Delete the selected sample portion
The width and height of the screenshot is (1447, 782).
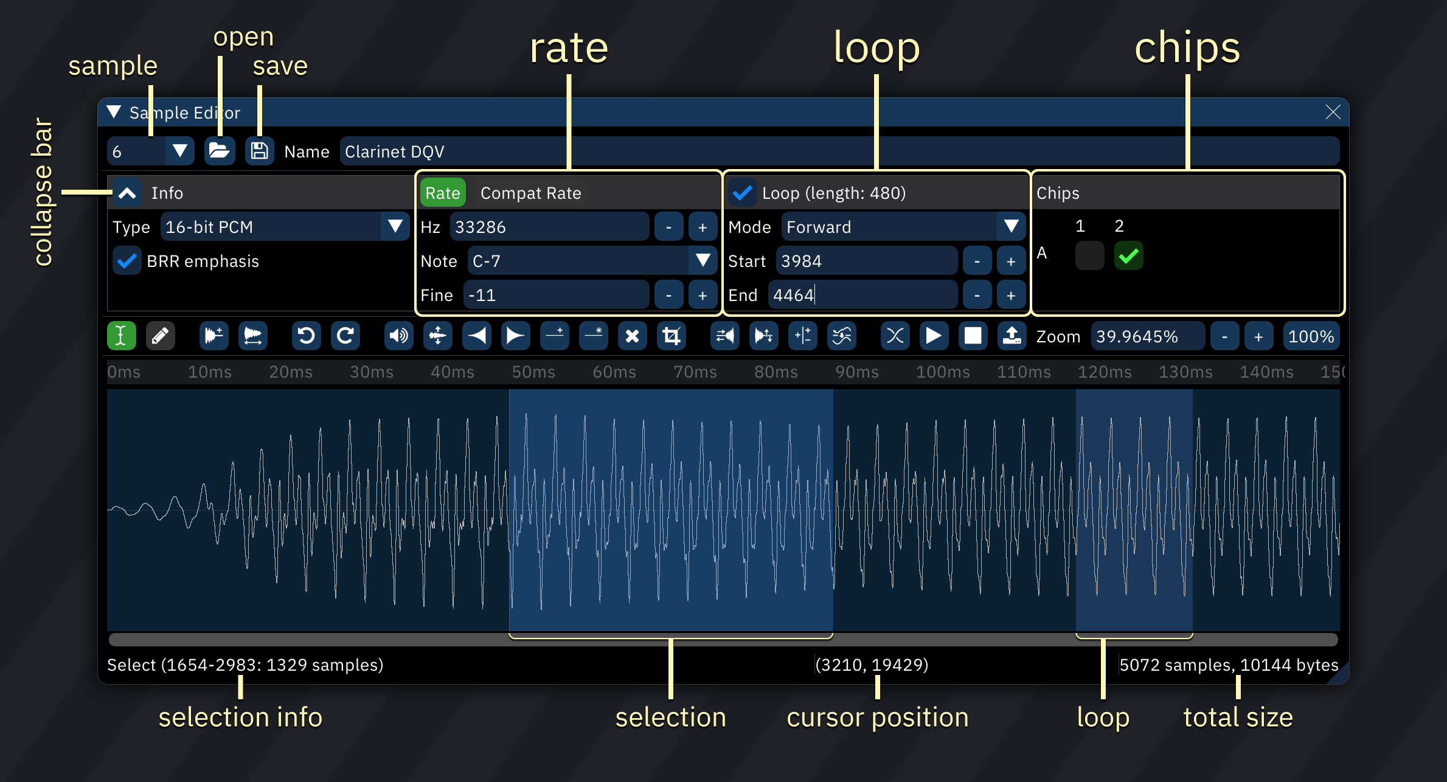(632, 336)
